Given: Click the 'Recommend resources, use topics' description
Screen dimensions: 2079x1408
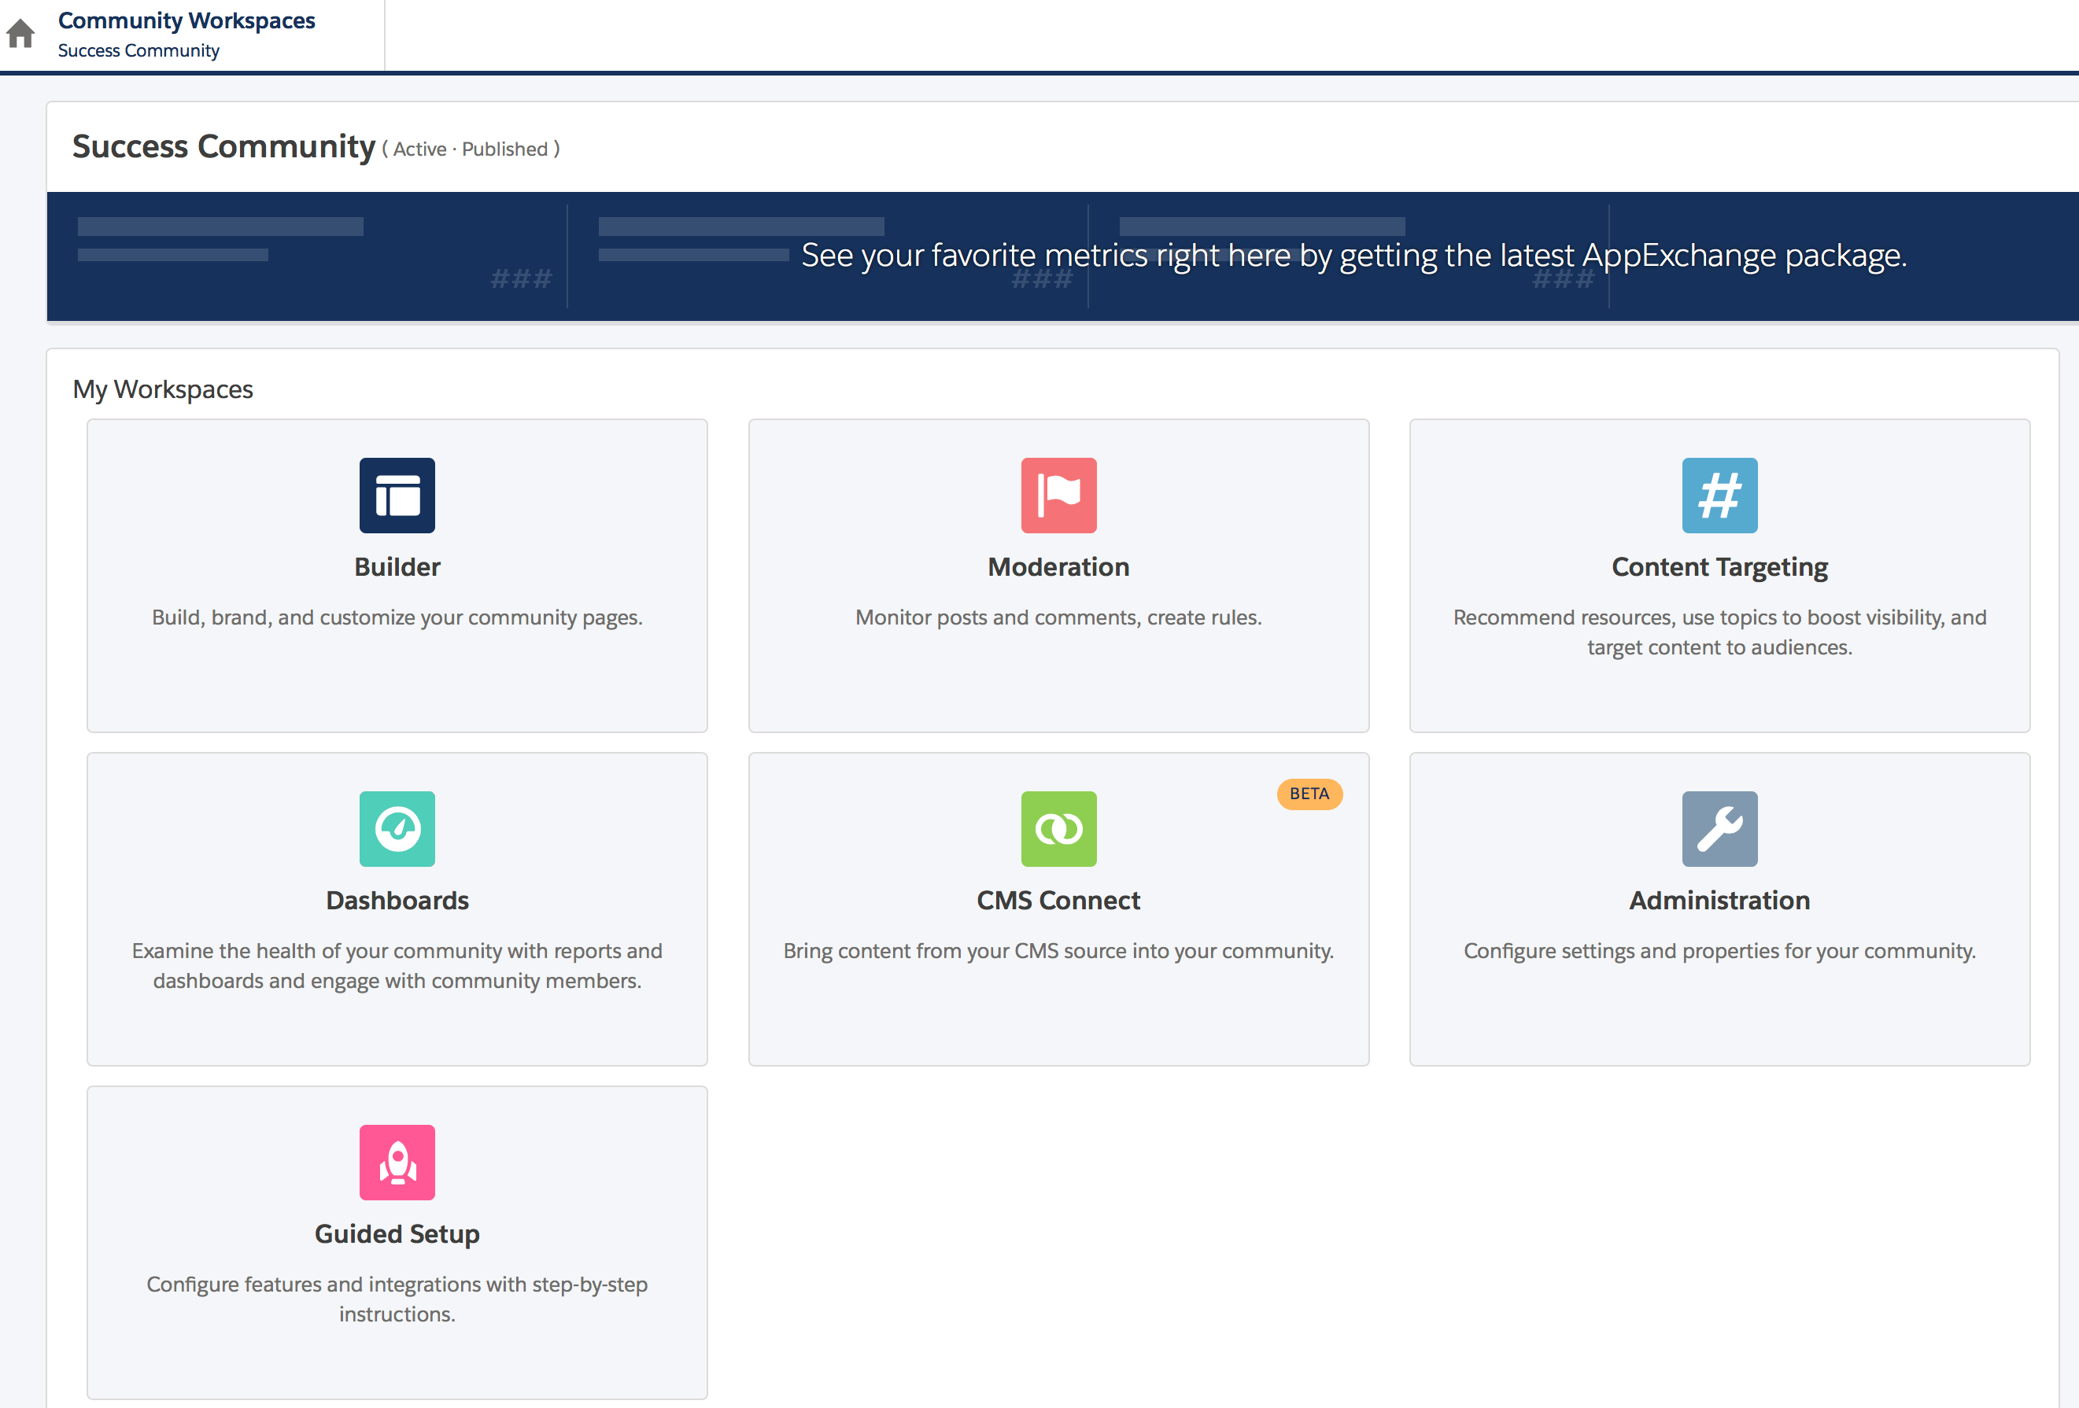Looking at the screenshot, I should pyautogui.click(x=1719, y=632).
